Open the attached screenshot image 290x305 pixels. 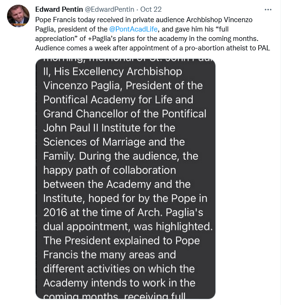pos(125,179)
